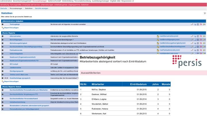Open Krankheitstage (gruppiert) report link

(20, 78)
